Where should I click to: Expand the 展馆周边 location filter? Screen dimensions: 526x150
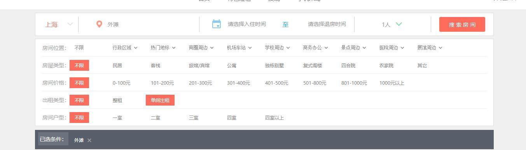tap(430, 48)
